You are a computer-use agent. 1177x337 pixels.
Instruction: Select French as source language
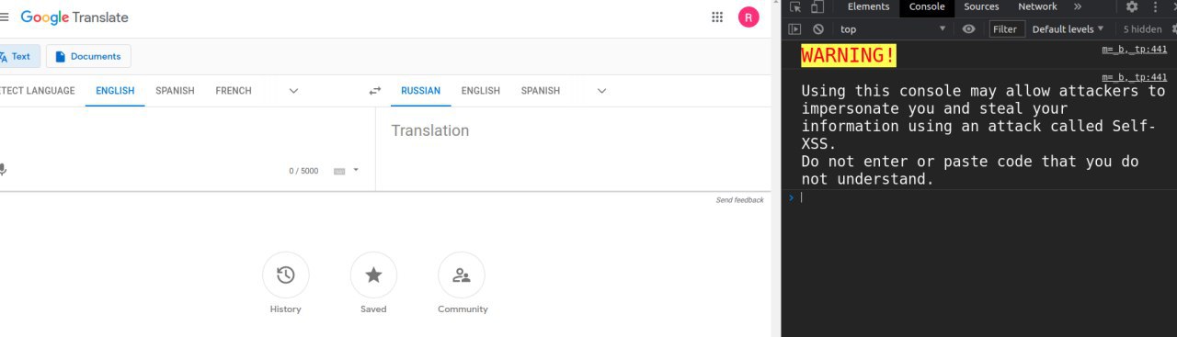(x=234, y=91)
